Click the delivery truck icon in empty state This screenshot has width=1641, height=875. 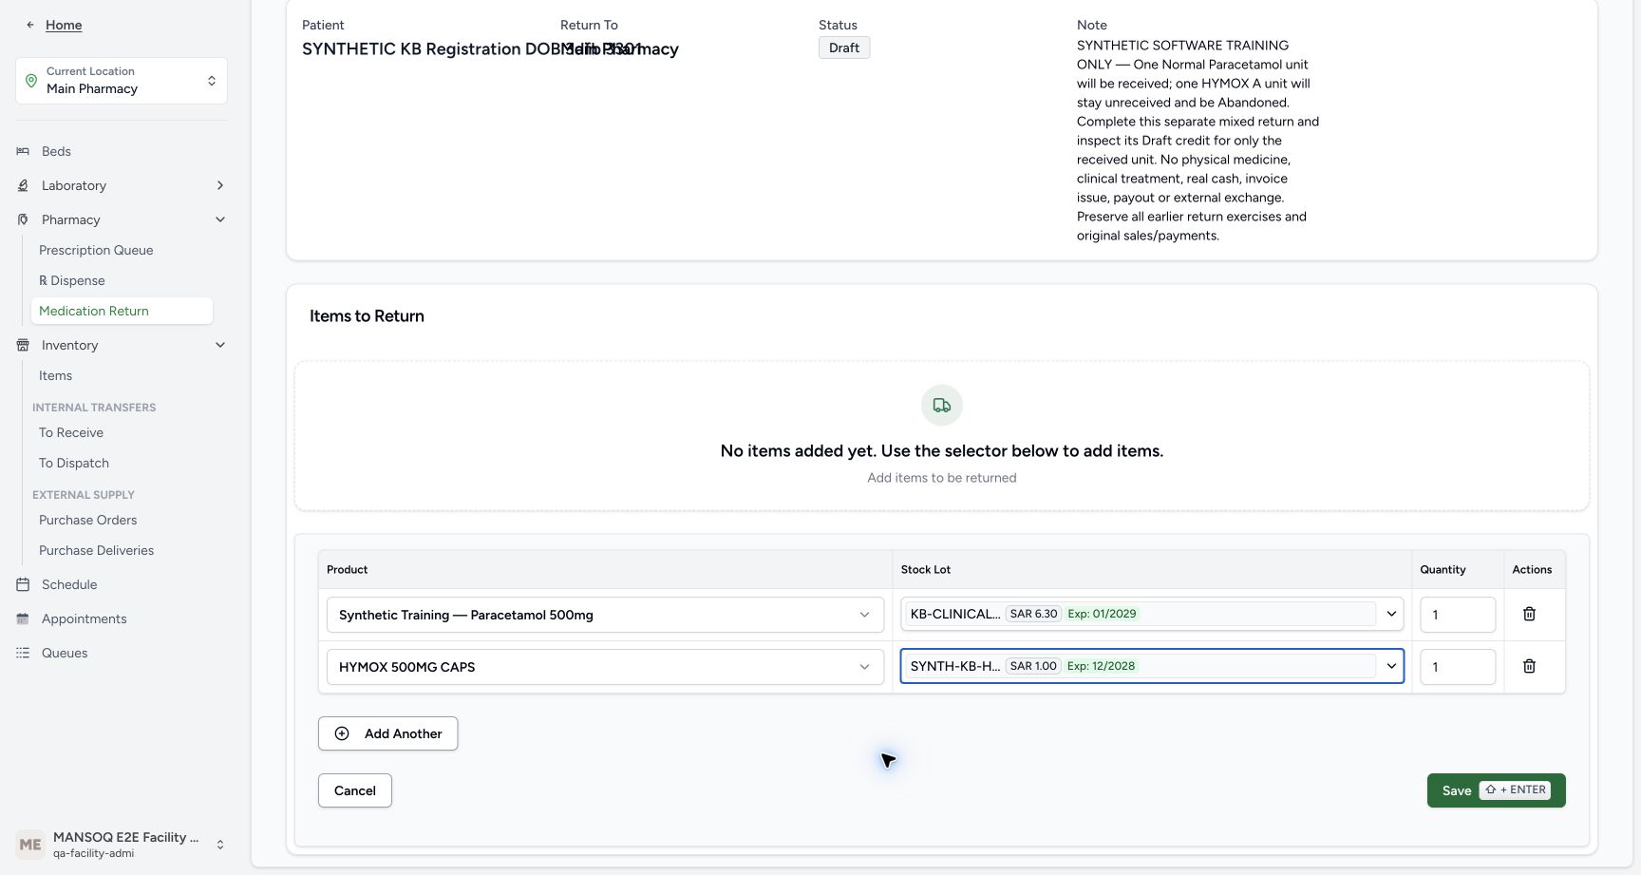tap(942, 406)
